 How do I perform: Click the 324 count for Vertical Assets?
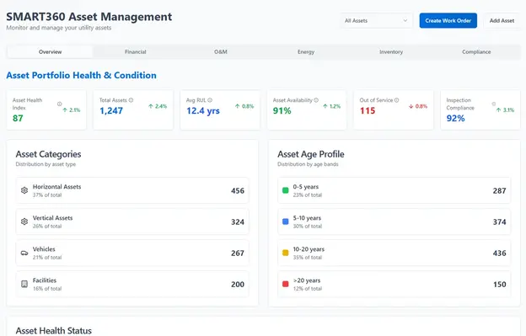click(238, 221)
